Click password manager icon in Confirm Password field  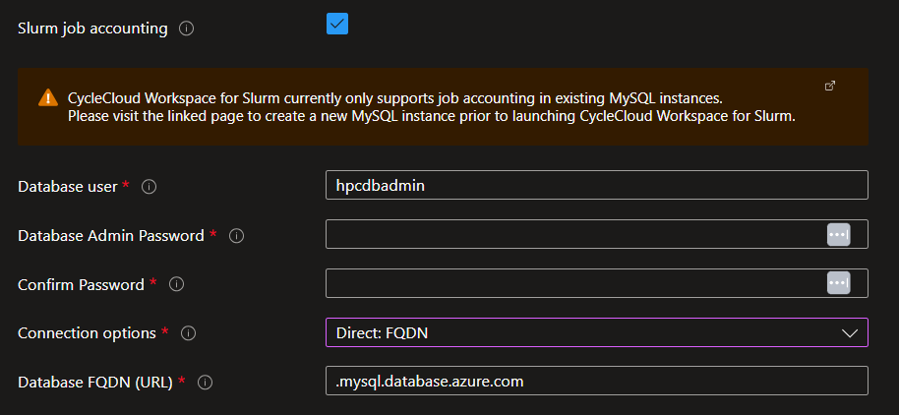(838, 283)
